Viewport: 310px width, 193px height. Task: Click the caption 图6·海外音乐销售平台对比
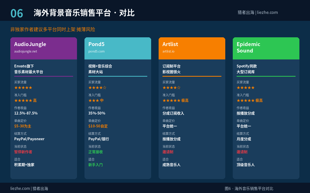point(249,189)
